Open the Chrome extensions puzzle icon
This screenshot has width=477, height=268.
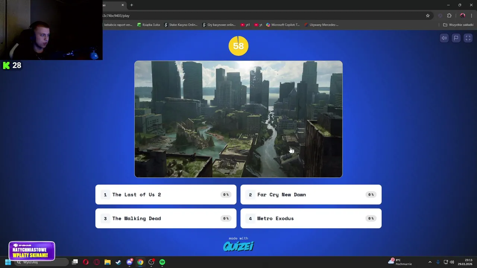[x=449, y=16]
